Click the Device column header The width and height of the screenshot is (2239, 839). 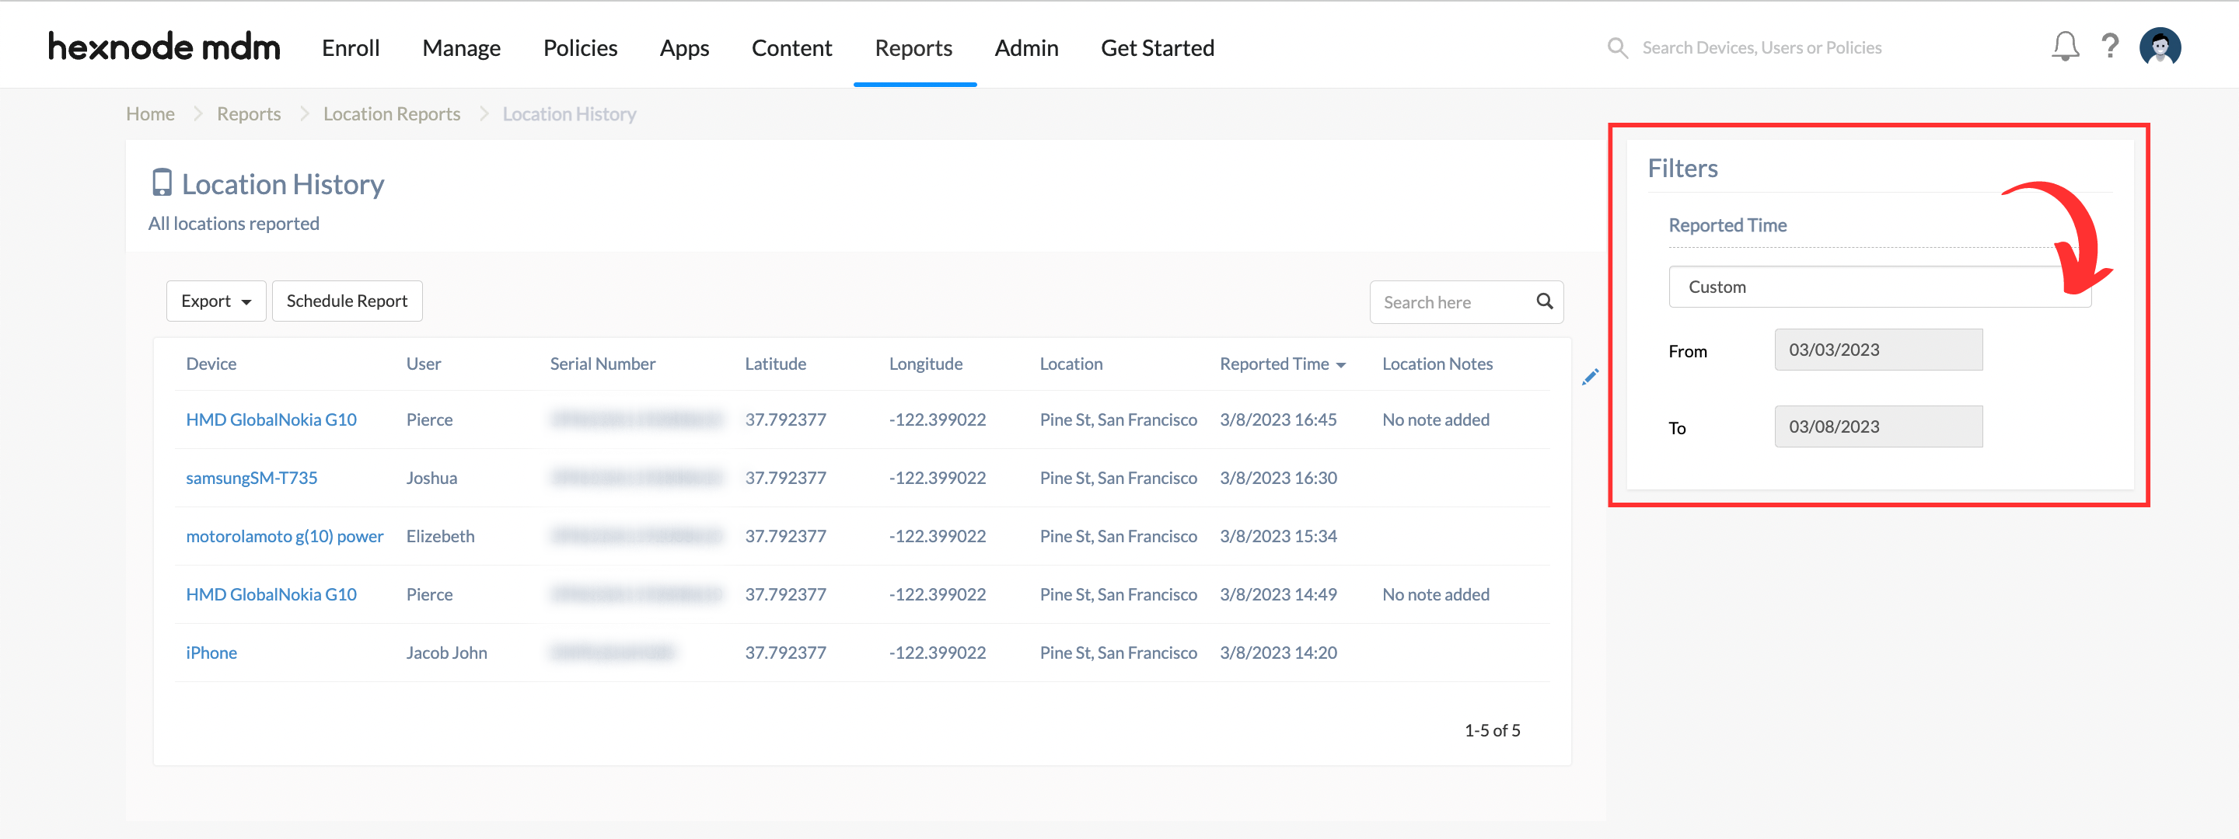(x=211, y=364)
